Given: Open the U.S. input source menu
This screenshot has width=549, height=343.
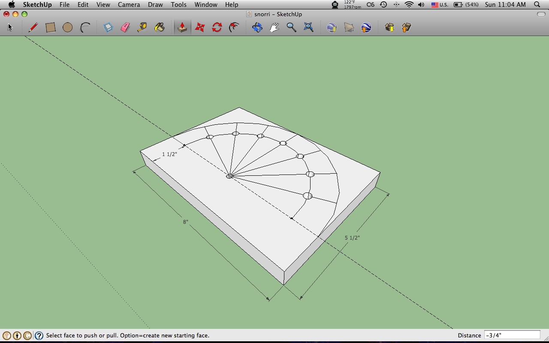Looking at the screenshot, I should click(440, 5).
